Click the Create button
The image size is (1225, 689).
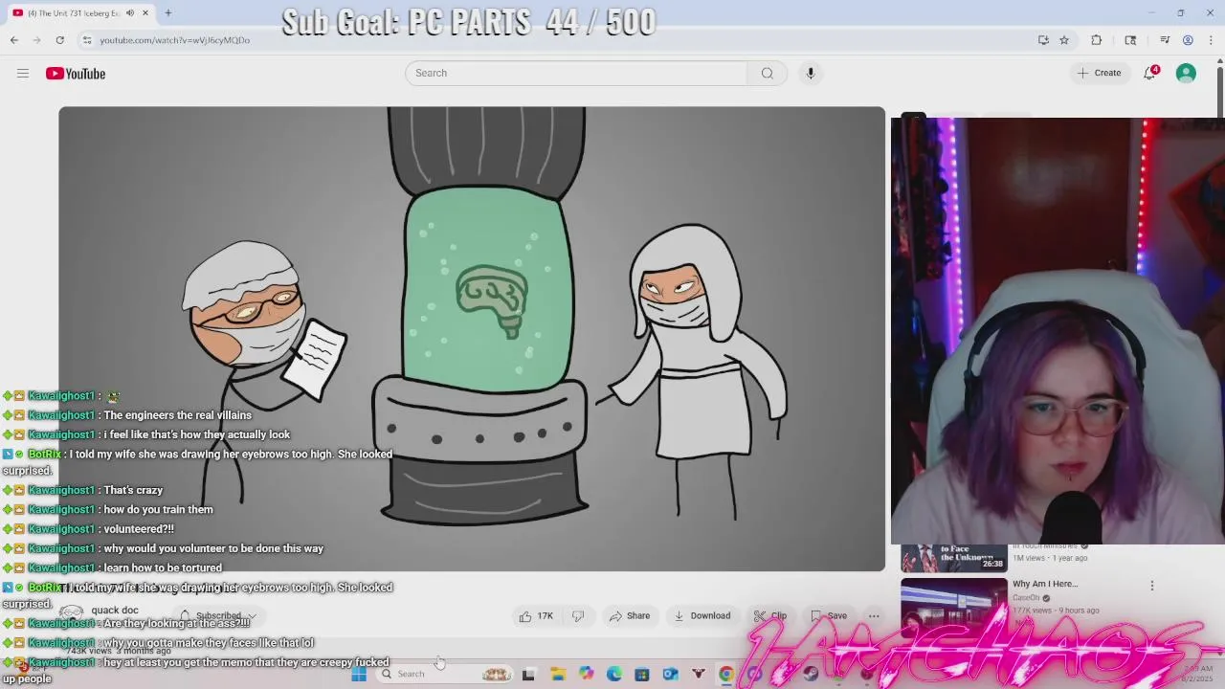[x=1099, y=73]
